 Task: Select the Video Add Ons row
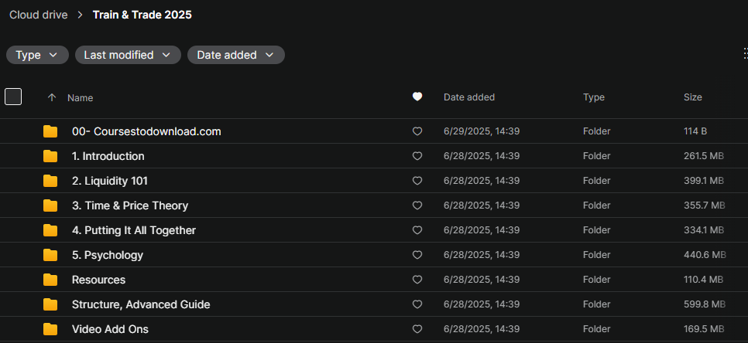(374, 329)
